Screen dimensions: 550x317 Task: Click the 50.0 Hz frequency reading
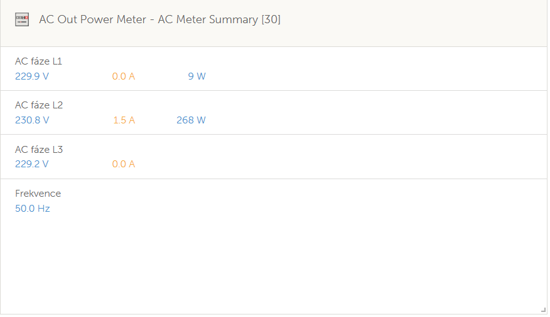33,209
